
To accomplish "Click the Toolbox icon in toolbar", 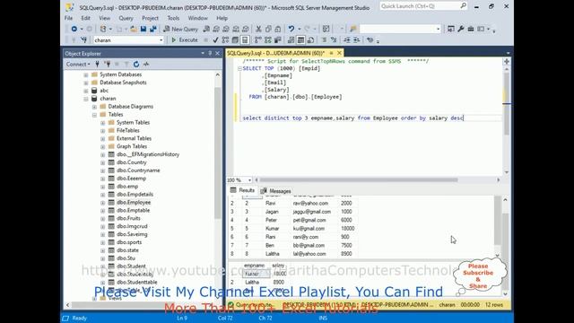I will (471, 29).
